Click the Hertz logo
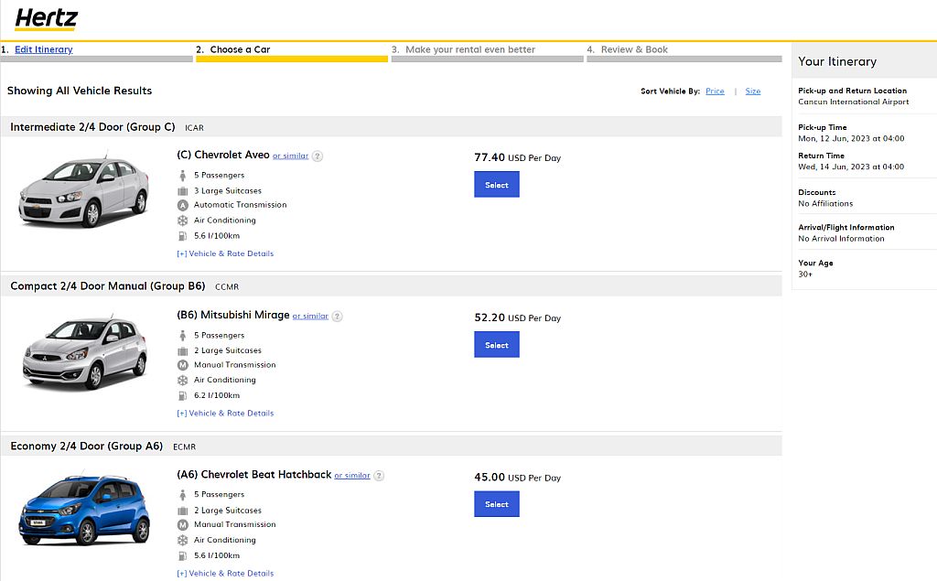937x581 pixels. coord(47,18)
